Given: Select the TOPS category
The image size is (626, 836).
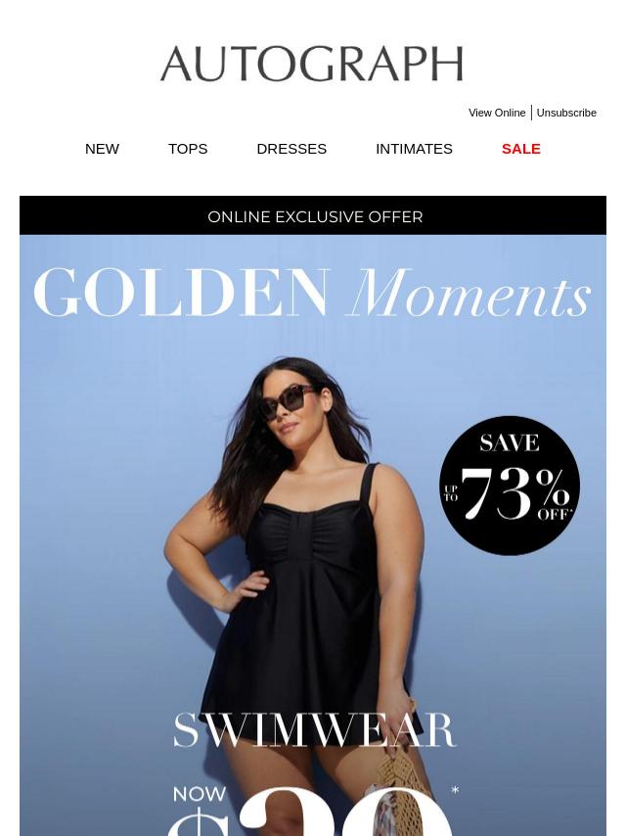Looking at the screenshot, I should (188, 149).
